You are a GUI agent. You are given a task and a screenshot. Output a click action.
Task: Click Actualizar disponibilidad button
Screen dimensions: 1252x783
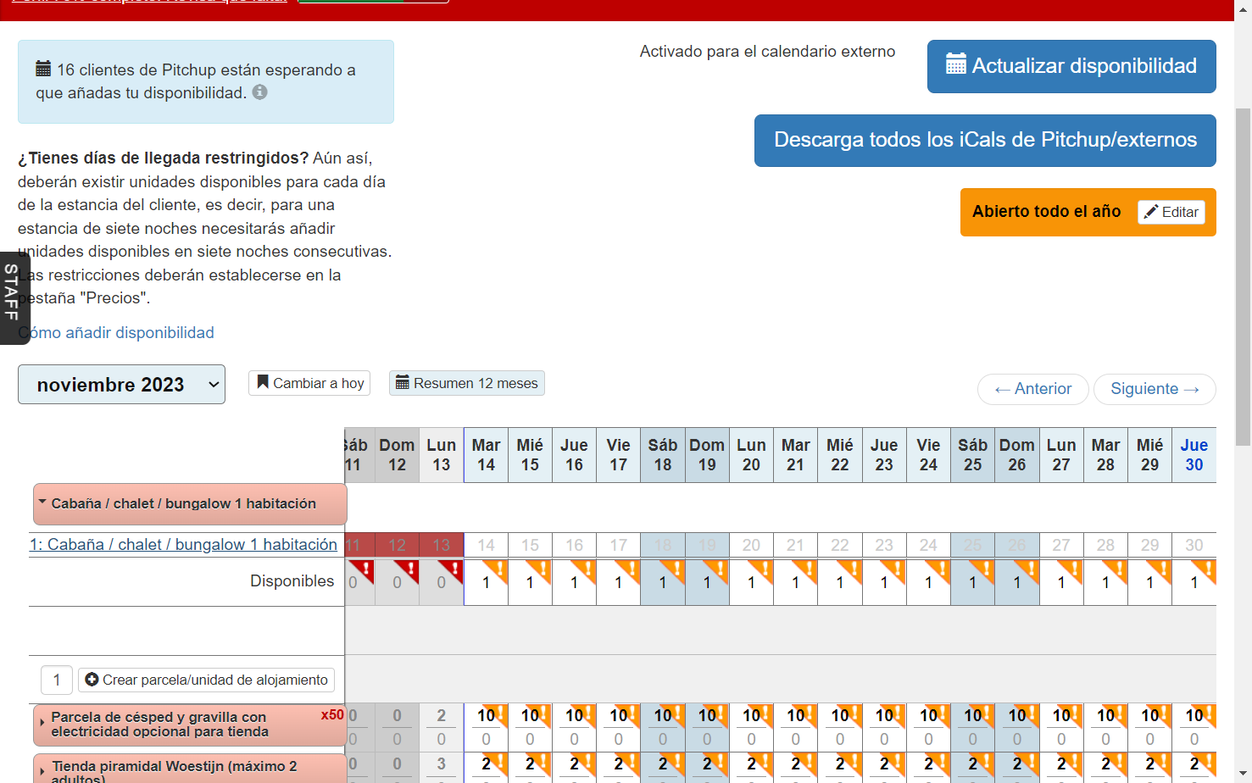coord(1071,66)
